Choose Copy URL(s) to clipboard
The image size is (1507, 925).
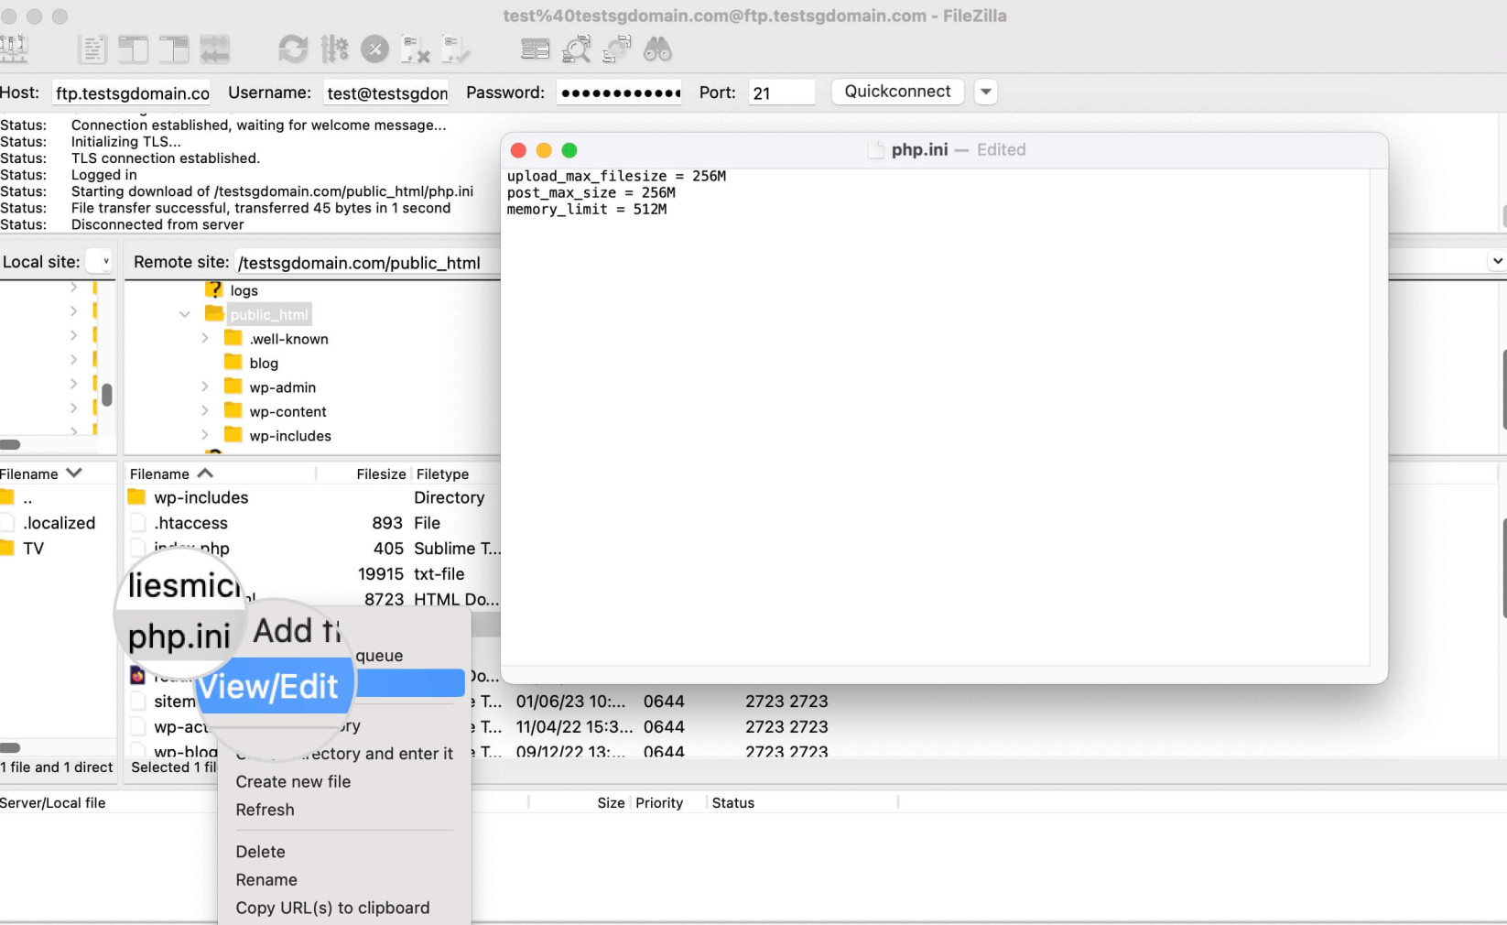332,908
